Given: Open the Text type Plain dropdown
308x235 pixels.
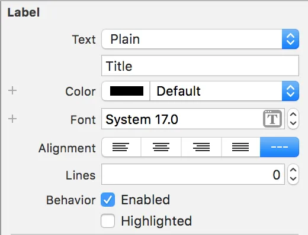Looking at the screenshot, I should 200,39.
